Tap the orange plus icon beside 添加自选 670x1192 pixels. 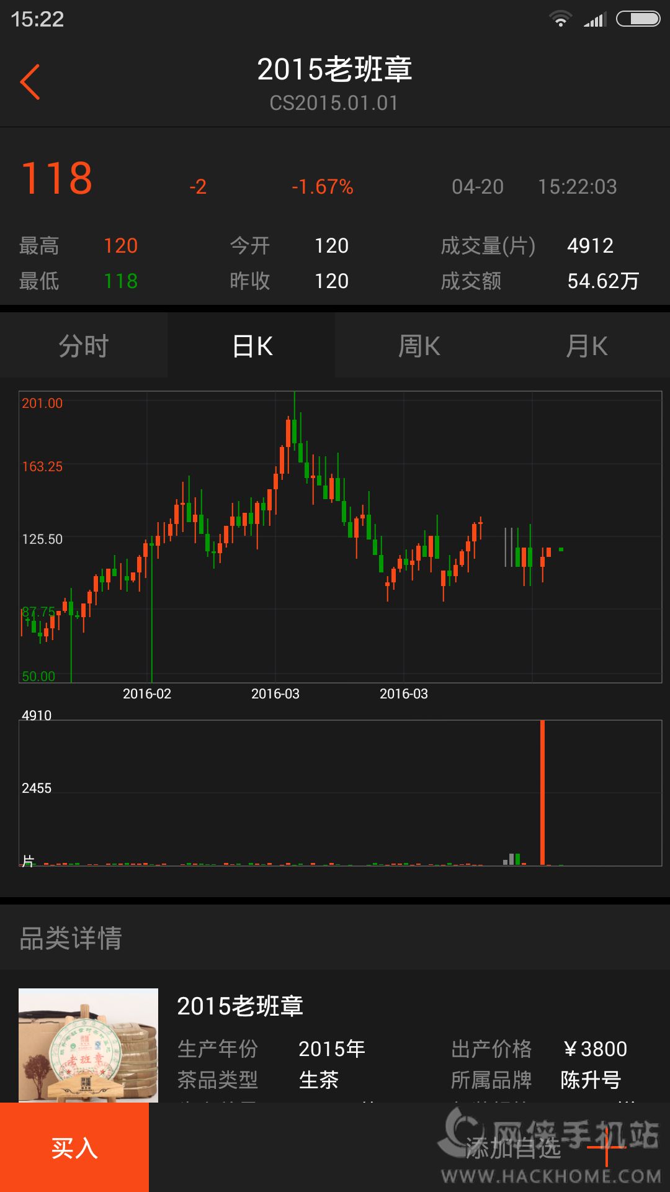(606, 1147)
